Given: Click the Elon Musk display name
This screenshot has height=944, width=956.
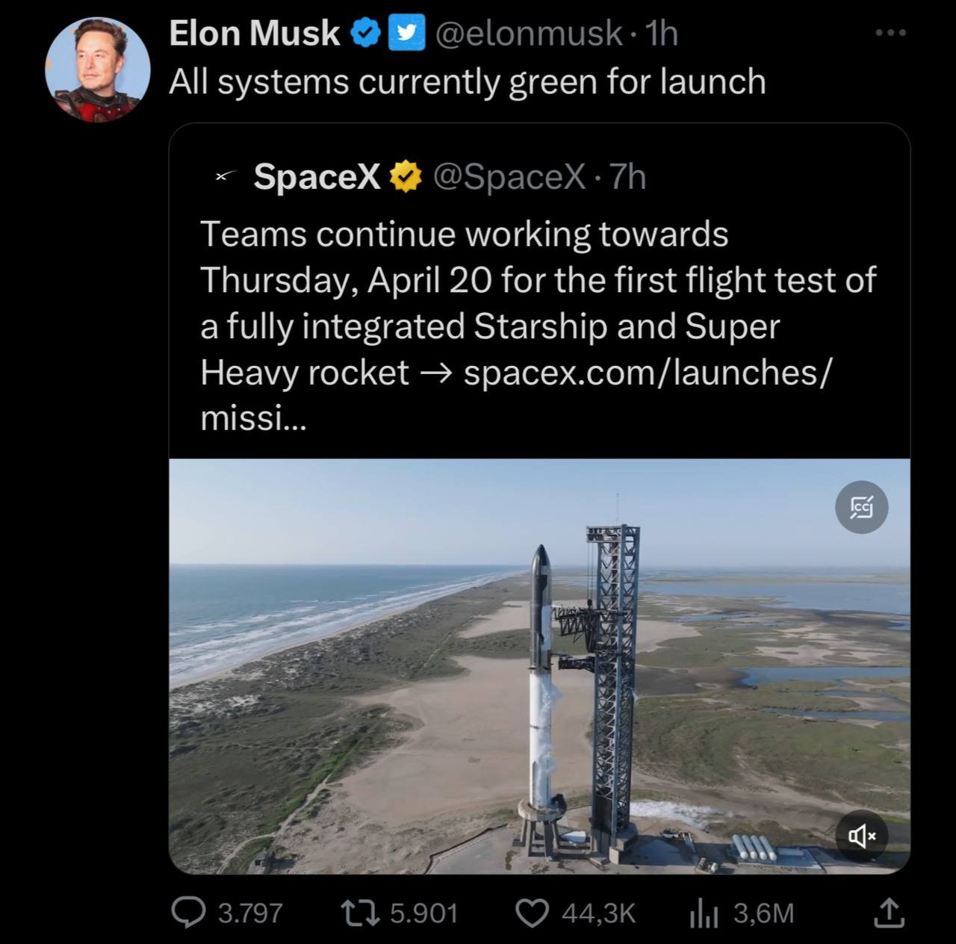Looking at the screenshot, I should point(254,33).
